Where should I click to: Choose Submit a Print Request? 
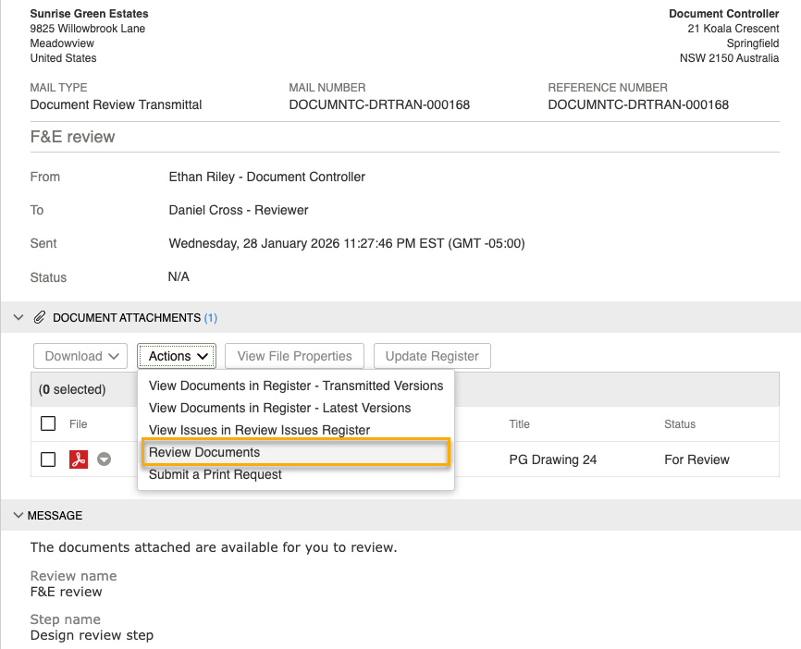(x=216, y=474)
